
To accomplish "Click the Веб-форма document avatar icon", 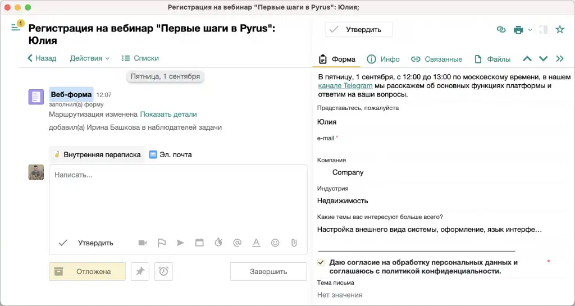I will [36, 97].
